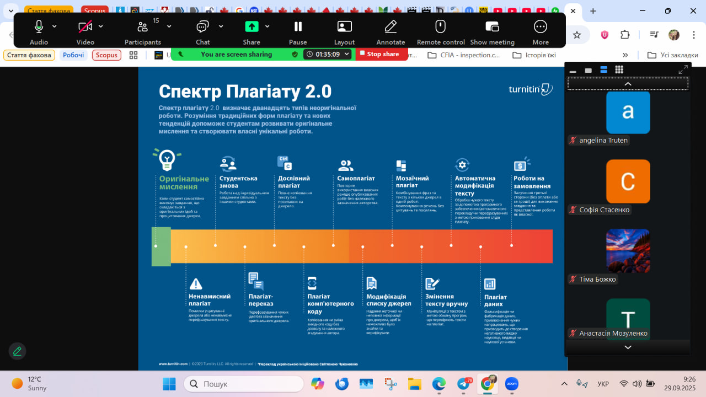Select Софія Стасенко's video thumbnail
Viewport: 706px width, 397px height.
pyautogui.click(x=628, y=181)
